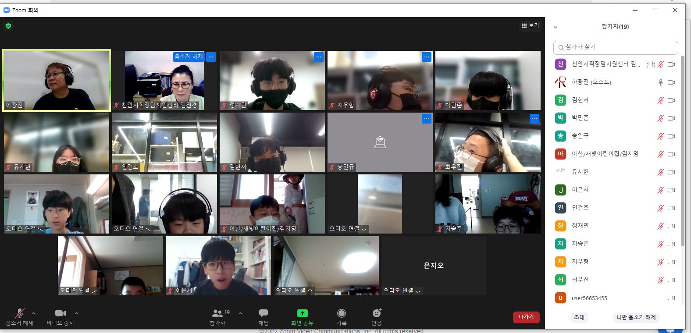Collapse the participants panel with the chevron
This screenshot has height=333, width=691.
coord(556,27)
